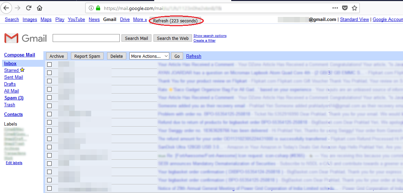Screen dimensions: 403x193
Task: Click the yellow star beside Starred
Action: (x=22, y=69)
